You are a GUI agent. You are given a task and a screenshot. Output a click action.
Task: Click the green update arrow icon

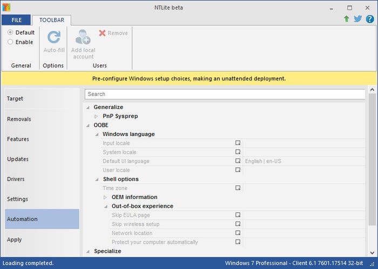(346, 19)
